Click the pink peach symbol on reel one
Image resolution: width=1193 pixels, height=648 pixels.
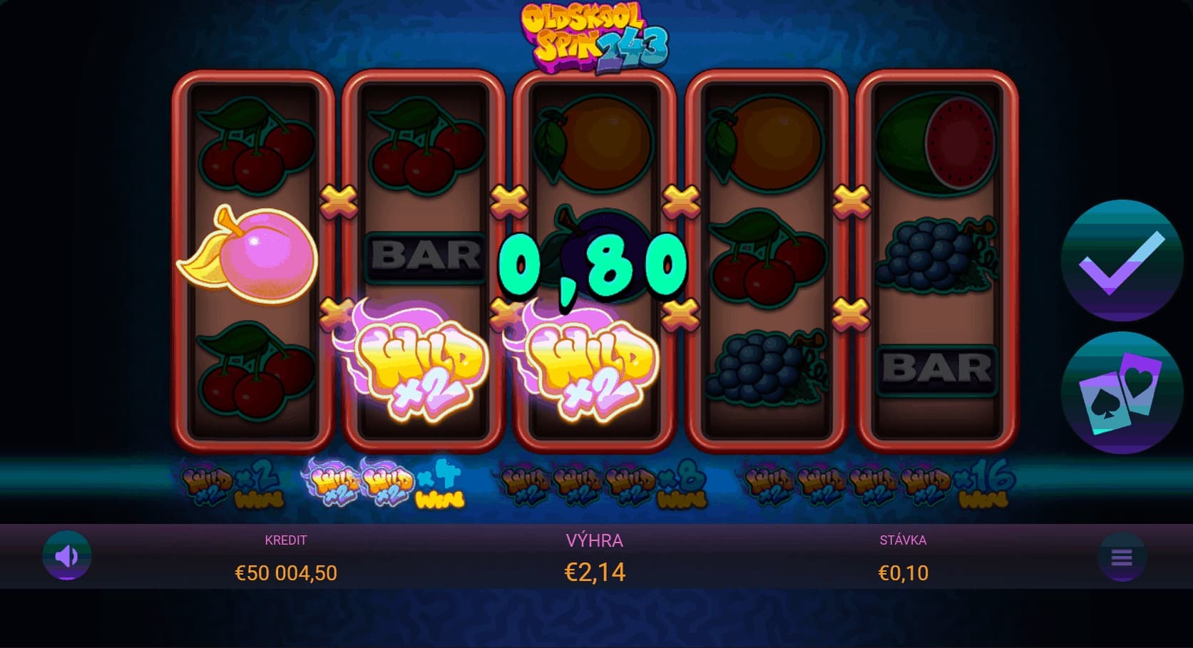[x=247, y=255]
